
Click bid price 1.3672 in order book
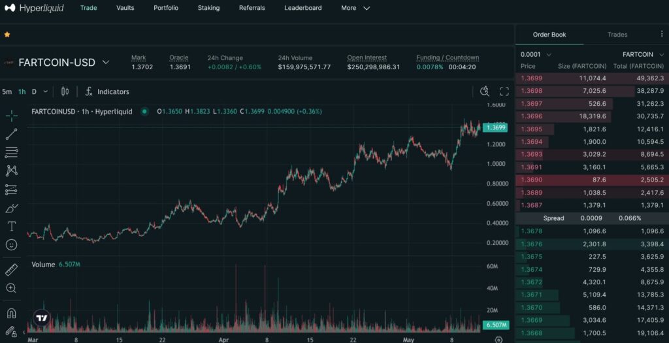531,282
